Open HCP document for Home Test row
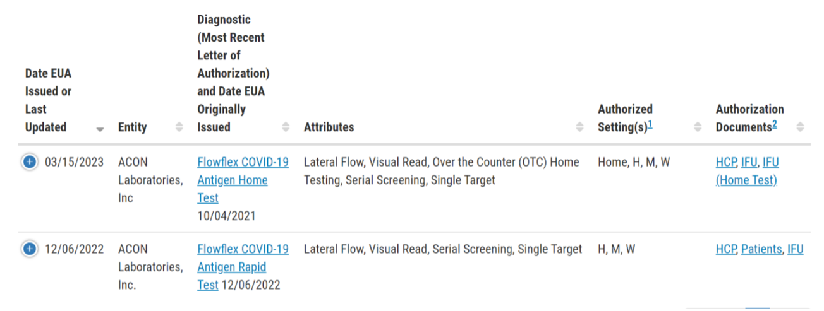This screenshot has height=311, width=824. [726, 162]
